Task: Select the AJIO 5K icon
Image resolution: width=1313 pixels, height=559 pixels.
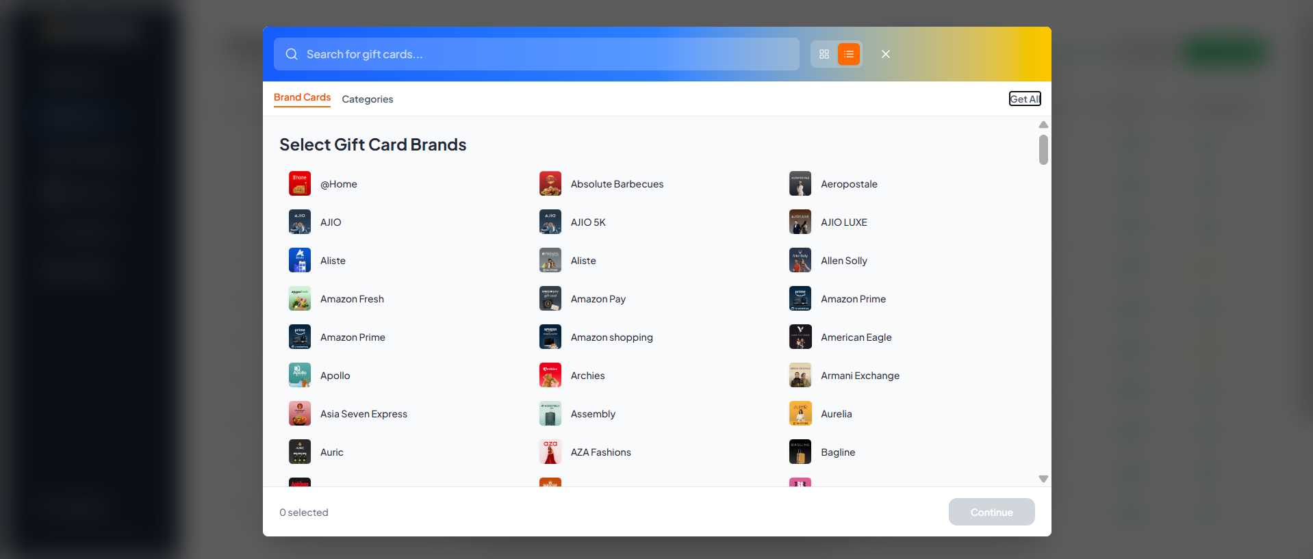Action: tap(550, 222)
